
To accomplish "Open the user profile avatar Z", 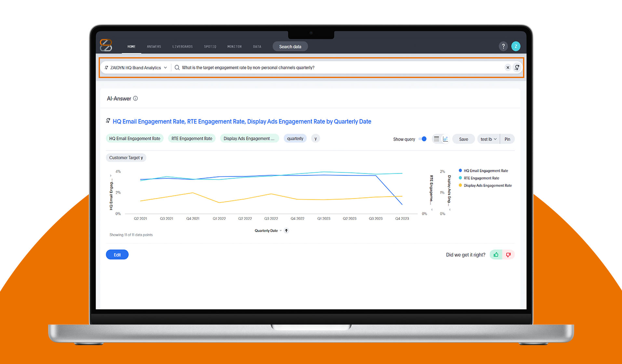I will 516,47.
